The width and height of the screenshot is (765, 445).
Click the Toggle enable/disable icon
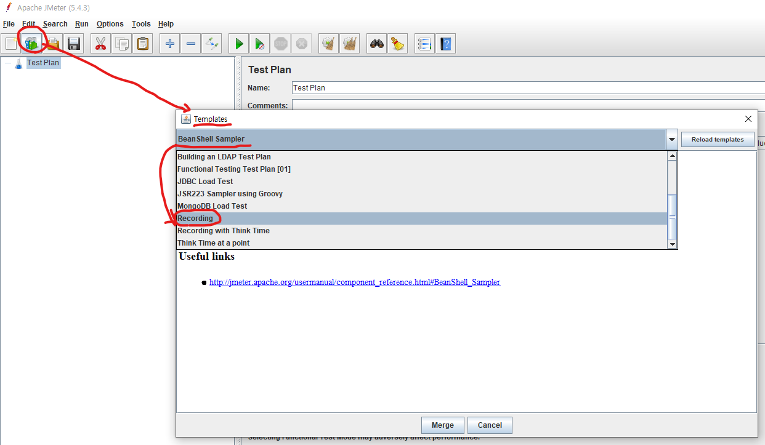212,44
